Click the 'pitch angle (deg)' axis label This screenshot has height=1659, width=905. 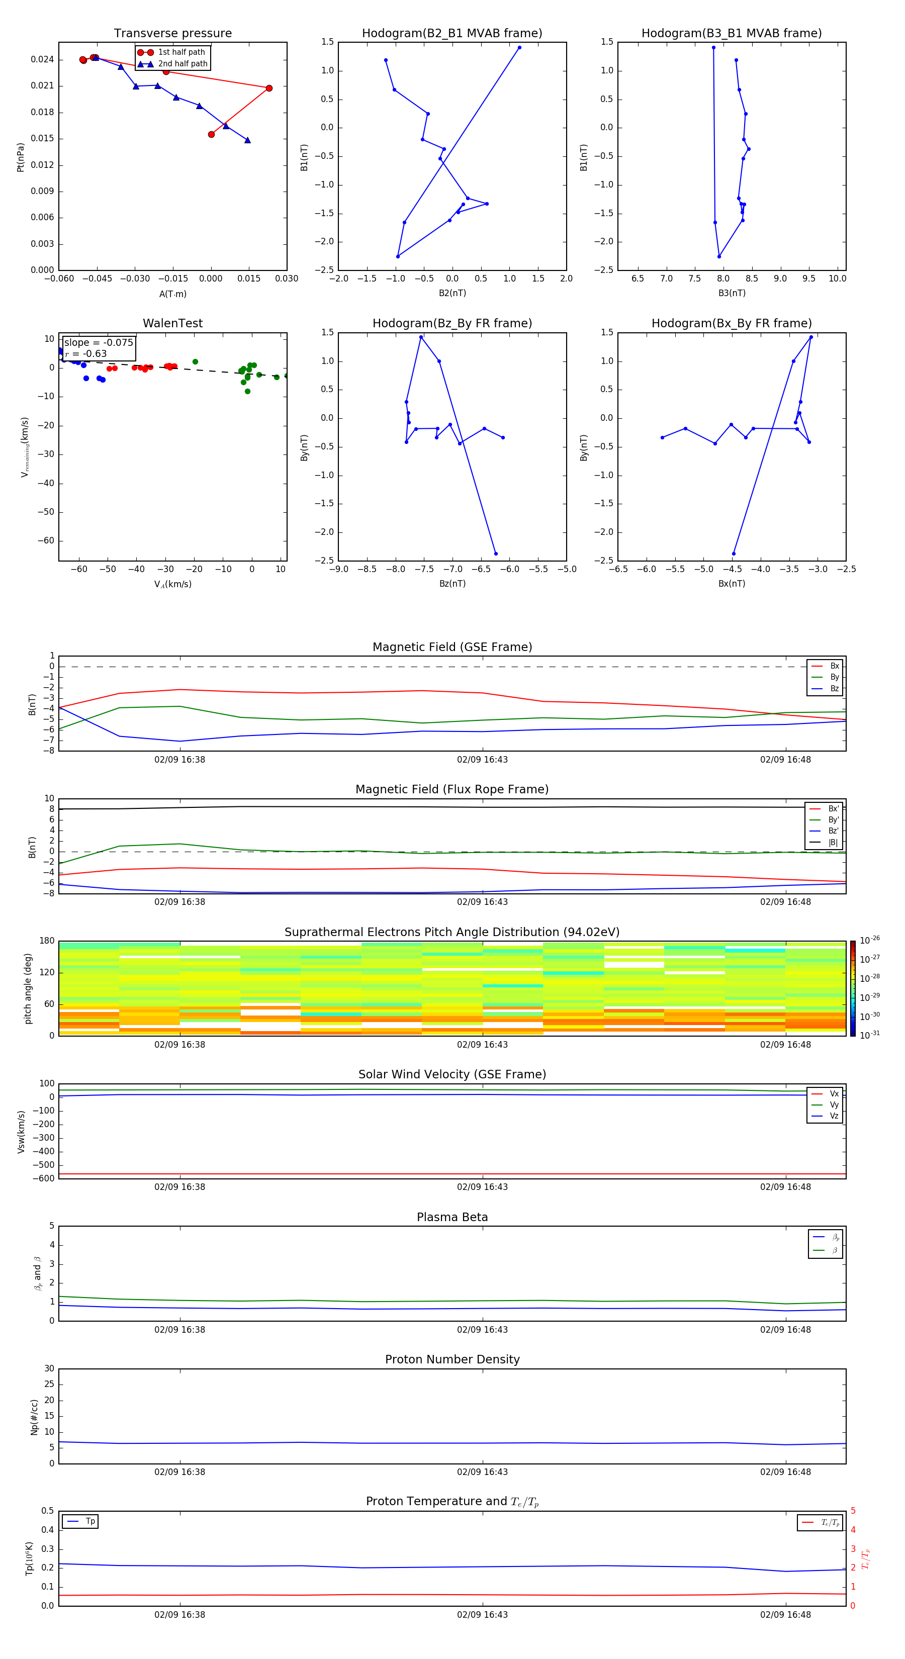28,988
